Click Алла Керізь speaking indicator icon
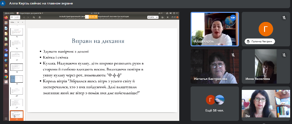Viewport: 292px width, 124px height. pos(233,18)
